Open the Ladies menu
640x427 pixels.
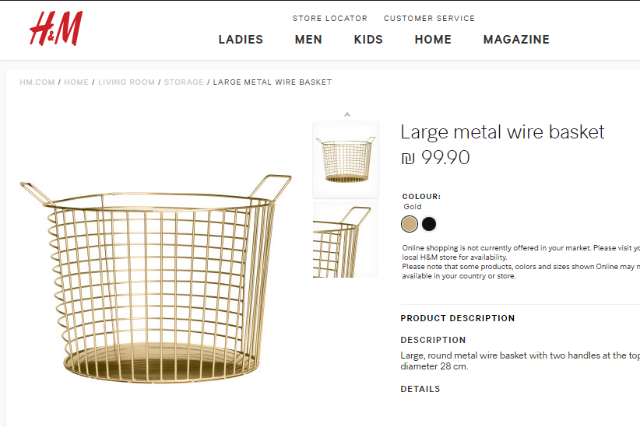[x=241, y=40]
